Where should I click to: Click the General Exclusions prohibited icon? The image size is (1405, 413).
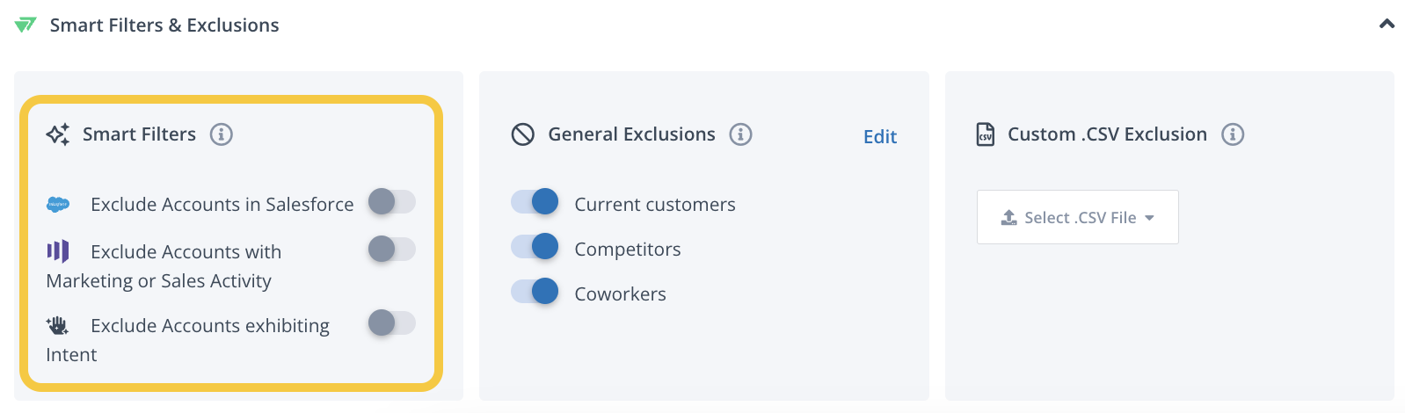click(x=523, y=134)
